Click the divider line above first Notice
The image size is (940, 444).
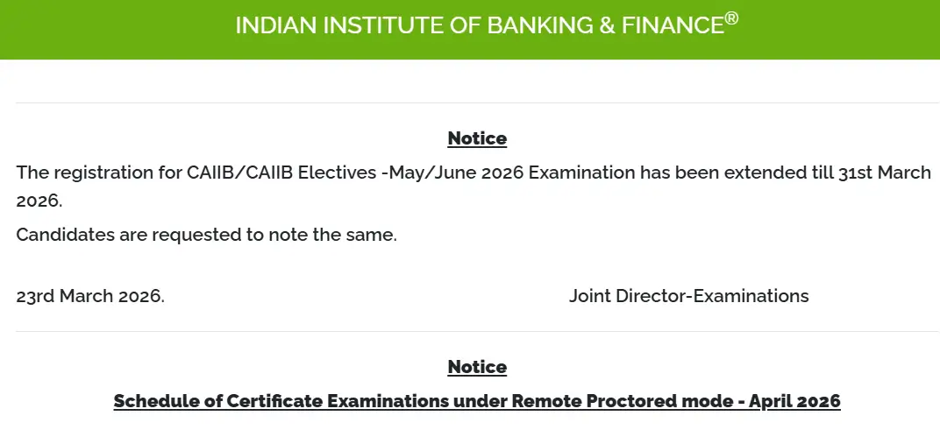coord(477,102)
